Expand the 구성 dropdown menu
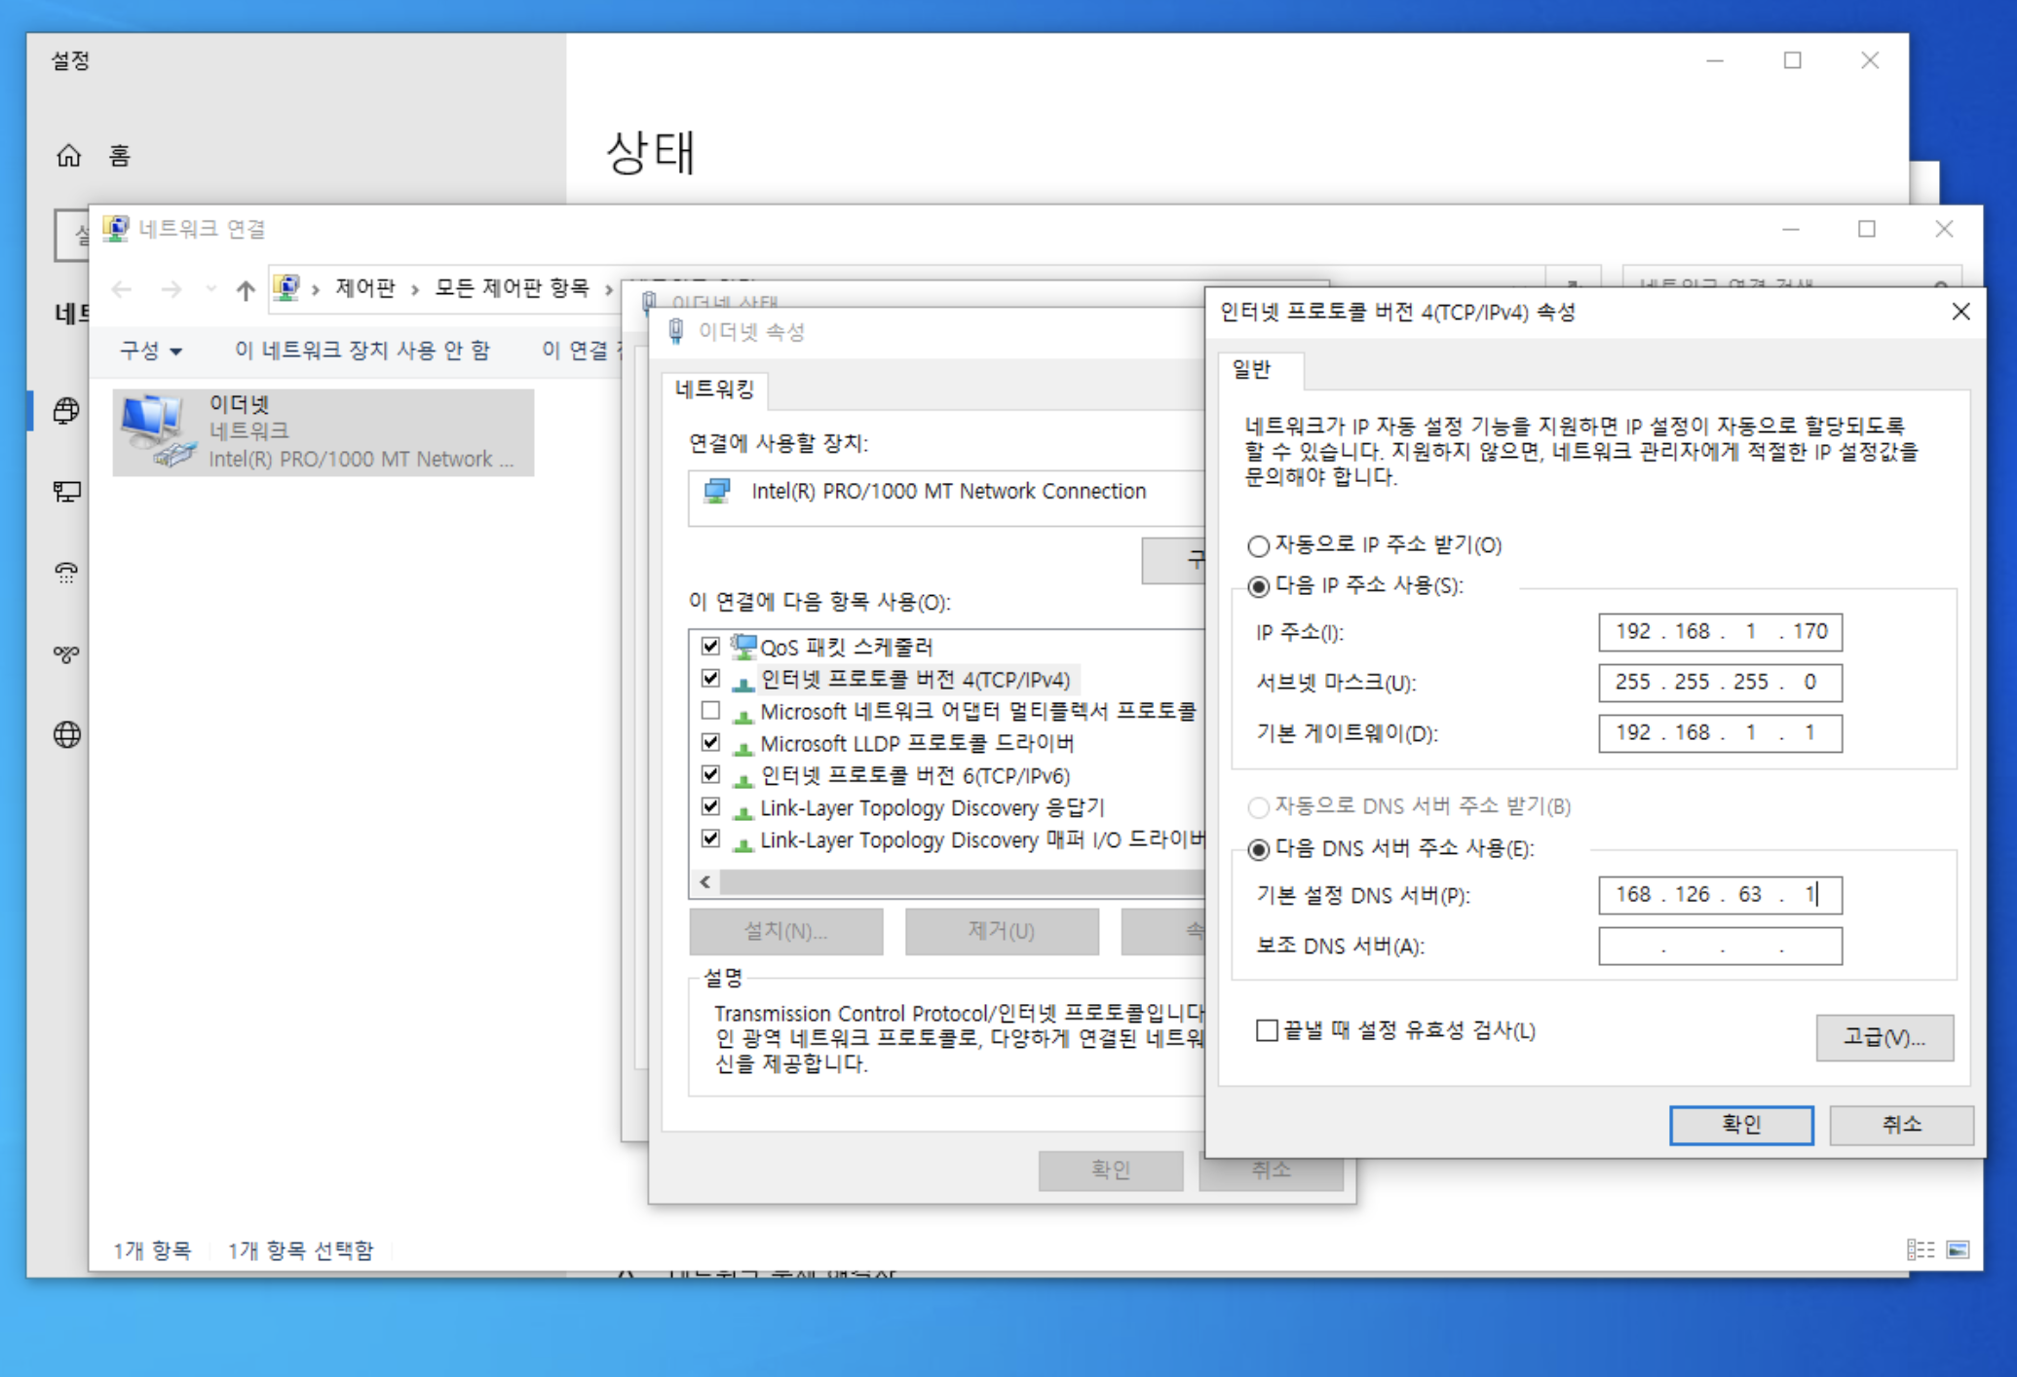Viewport: 2017px width, 1377px height. pos(151,351)
